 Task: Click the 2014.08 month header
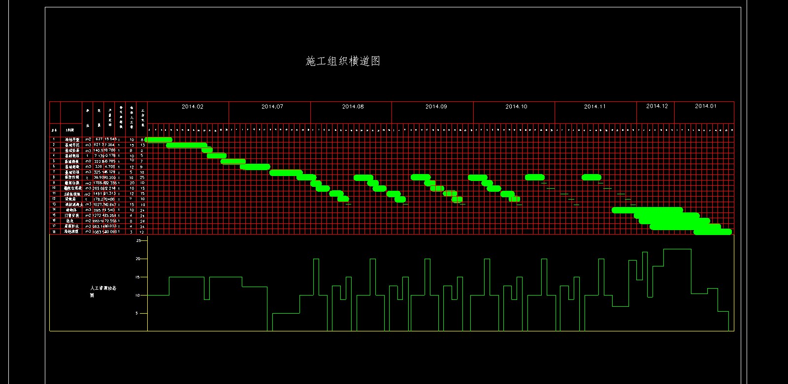(353, 107)
